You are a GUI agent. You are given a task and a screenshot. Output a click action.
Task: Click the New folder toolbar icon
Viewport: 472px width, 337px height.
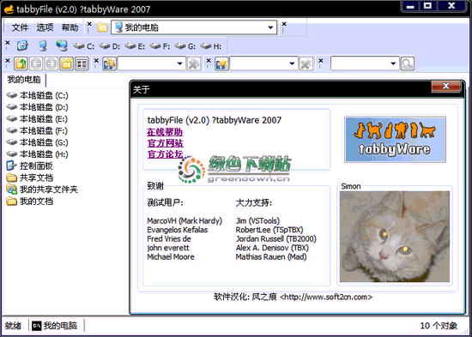67,63
